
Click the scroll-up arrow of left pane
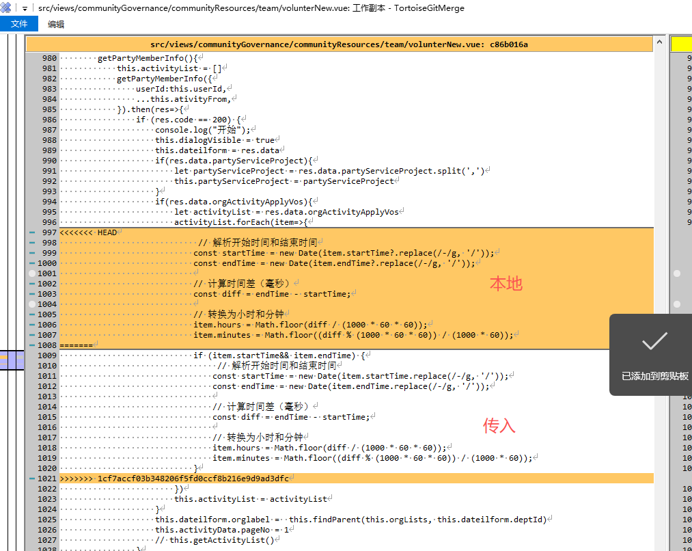659,43
